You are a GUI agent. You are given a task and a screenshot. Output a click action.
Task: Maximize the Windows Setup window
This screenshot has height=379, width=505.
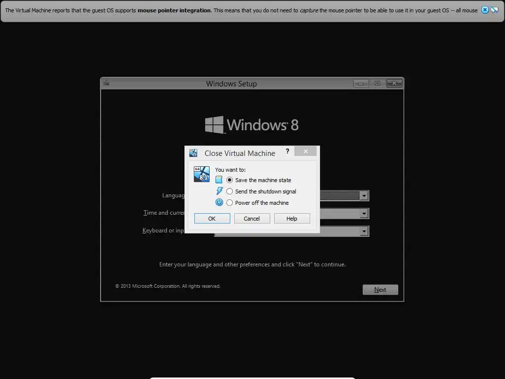pos(377,83)
